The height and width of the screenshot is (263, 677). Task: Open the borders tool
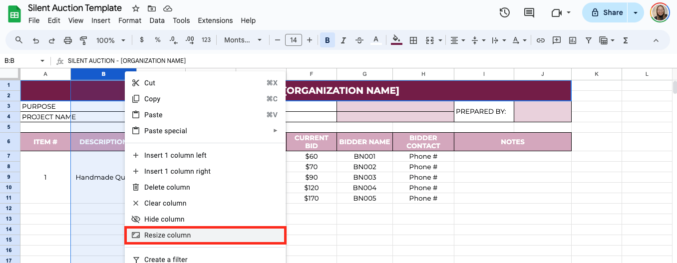coord(413,40)
